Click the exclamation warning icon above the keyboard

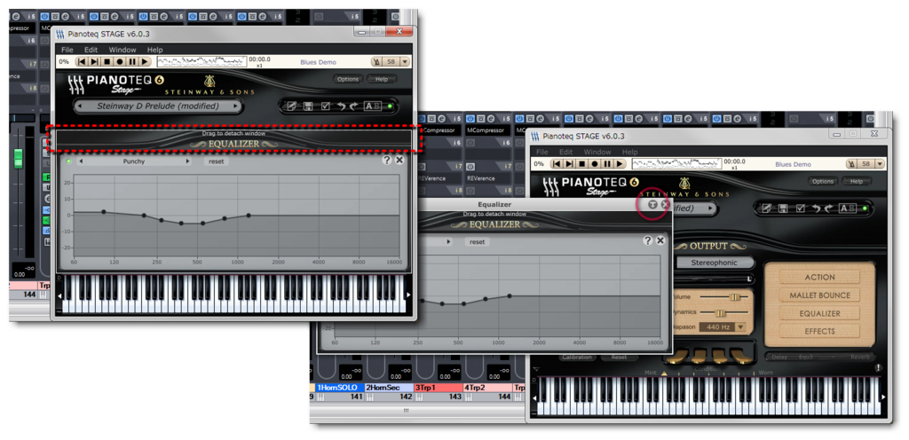click(879, 367)
